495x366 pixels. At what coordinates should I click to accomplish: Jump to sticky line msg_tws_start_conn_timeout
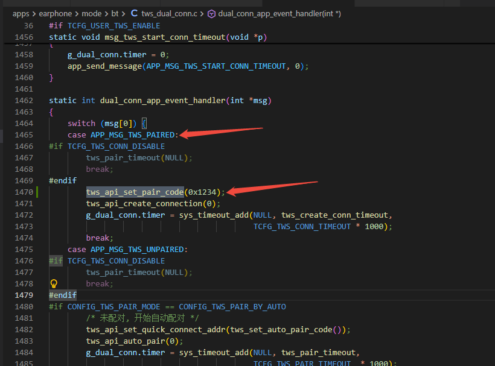pos(165,37)
